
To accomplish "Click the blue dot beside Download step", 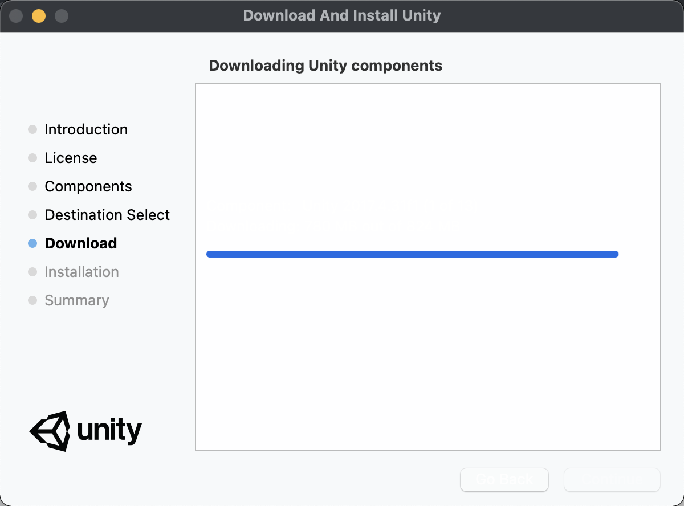I will pos(32,243).
